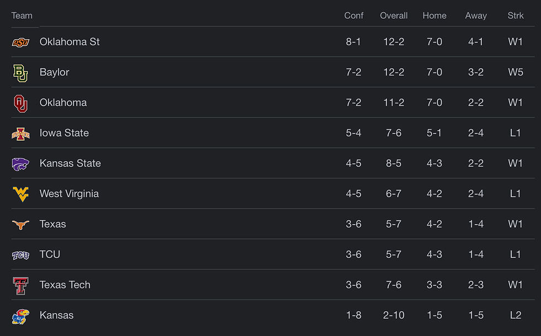Click the Baylor BU logo

[x=20, y=73]
